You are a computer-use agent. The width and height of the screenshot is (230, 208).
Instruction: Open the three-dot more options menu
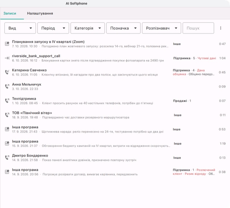(220, 28)
